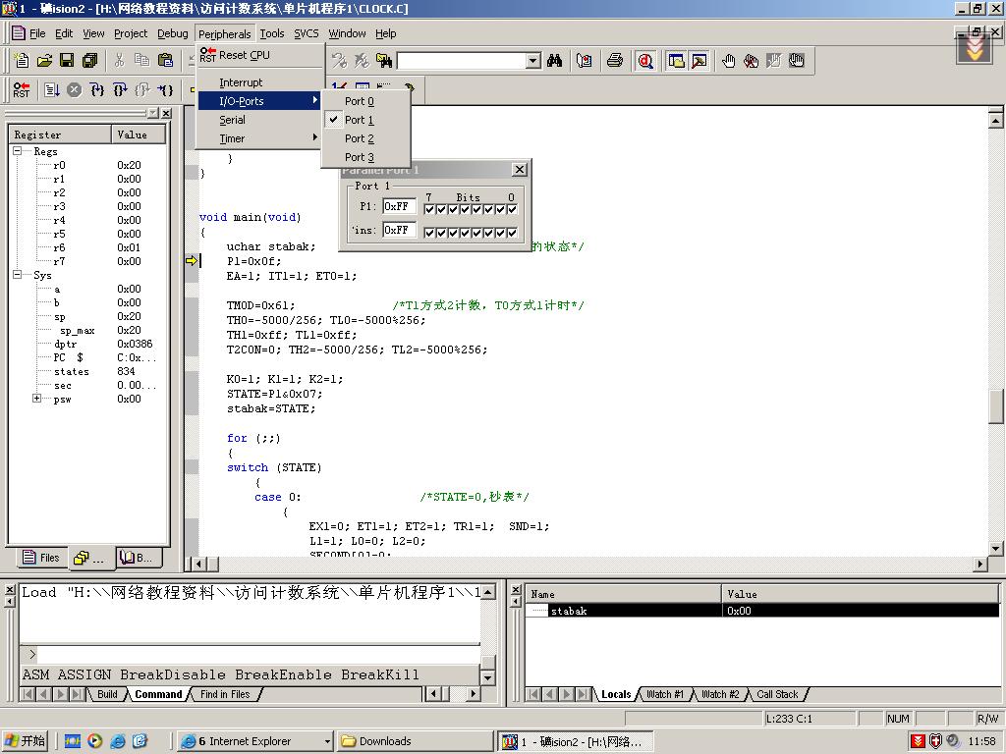
Task: Open the Timer submenu
Action: click(259, 137)
